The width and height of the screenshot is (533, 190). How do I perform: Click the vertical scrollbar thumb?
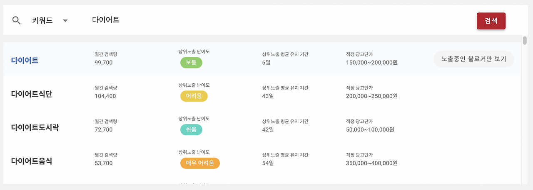click(x=525, y=41)
